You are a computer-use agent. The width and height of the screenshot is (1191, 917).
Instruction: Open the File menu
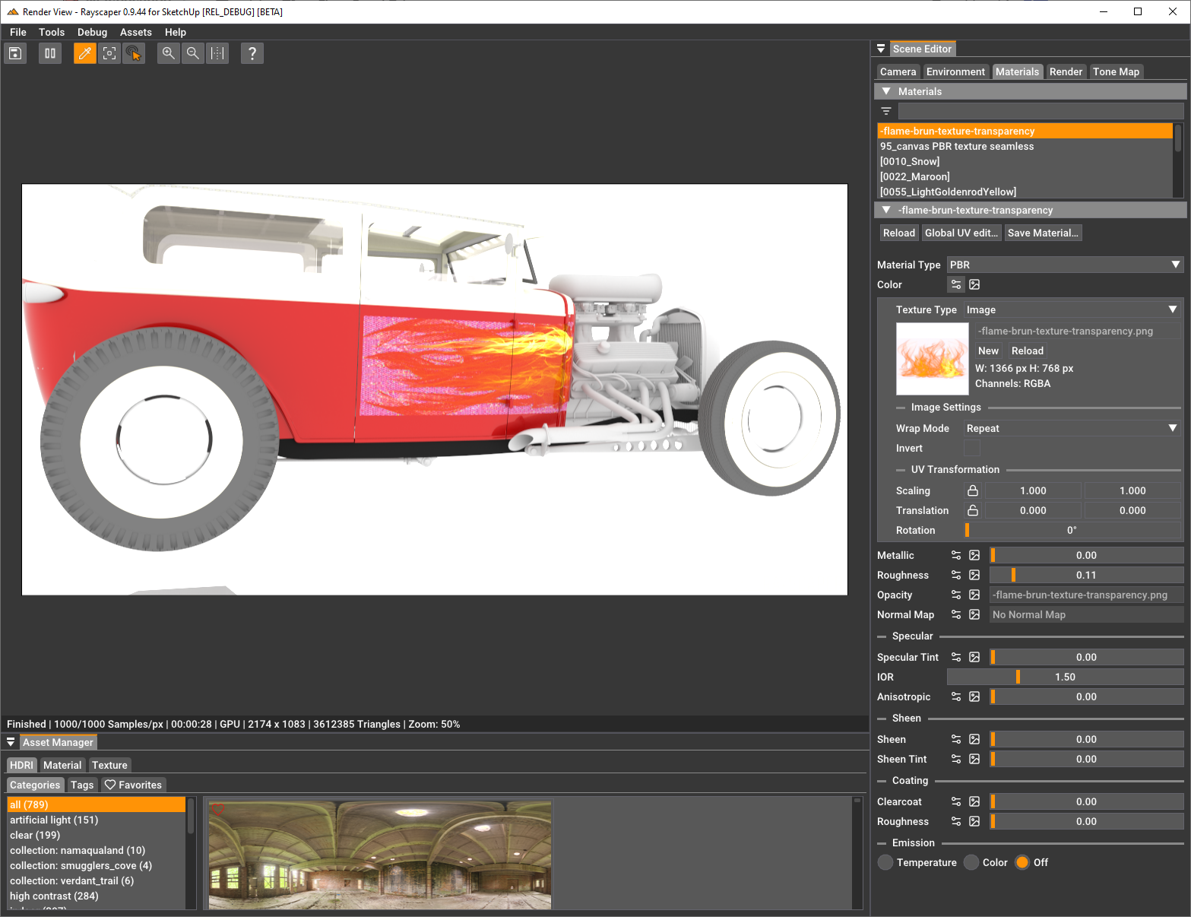pyautogui.click(x=18, y=32)
